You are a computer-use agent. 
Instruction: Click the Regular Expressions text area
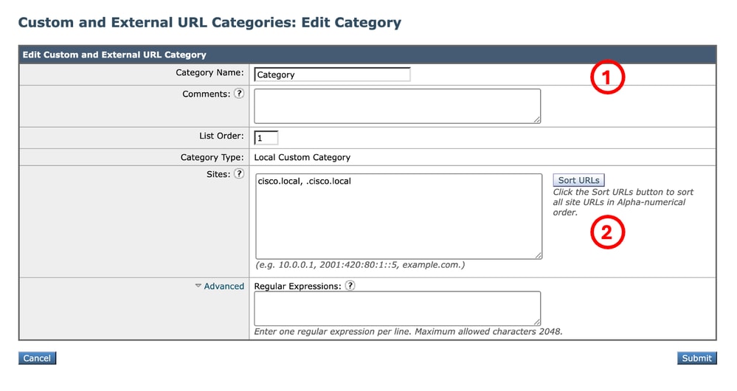[397, 308]
